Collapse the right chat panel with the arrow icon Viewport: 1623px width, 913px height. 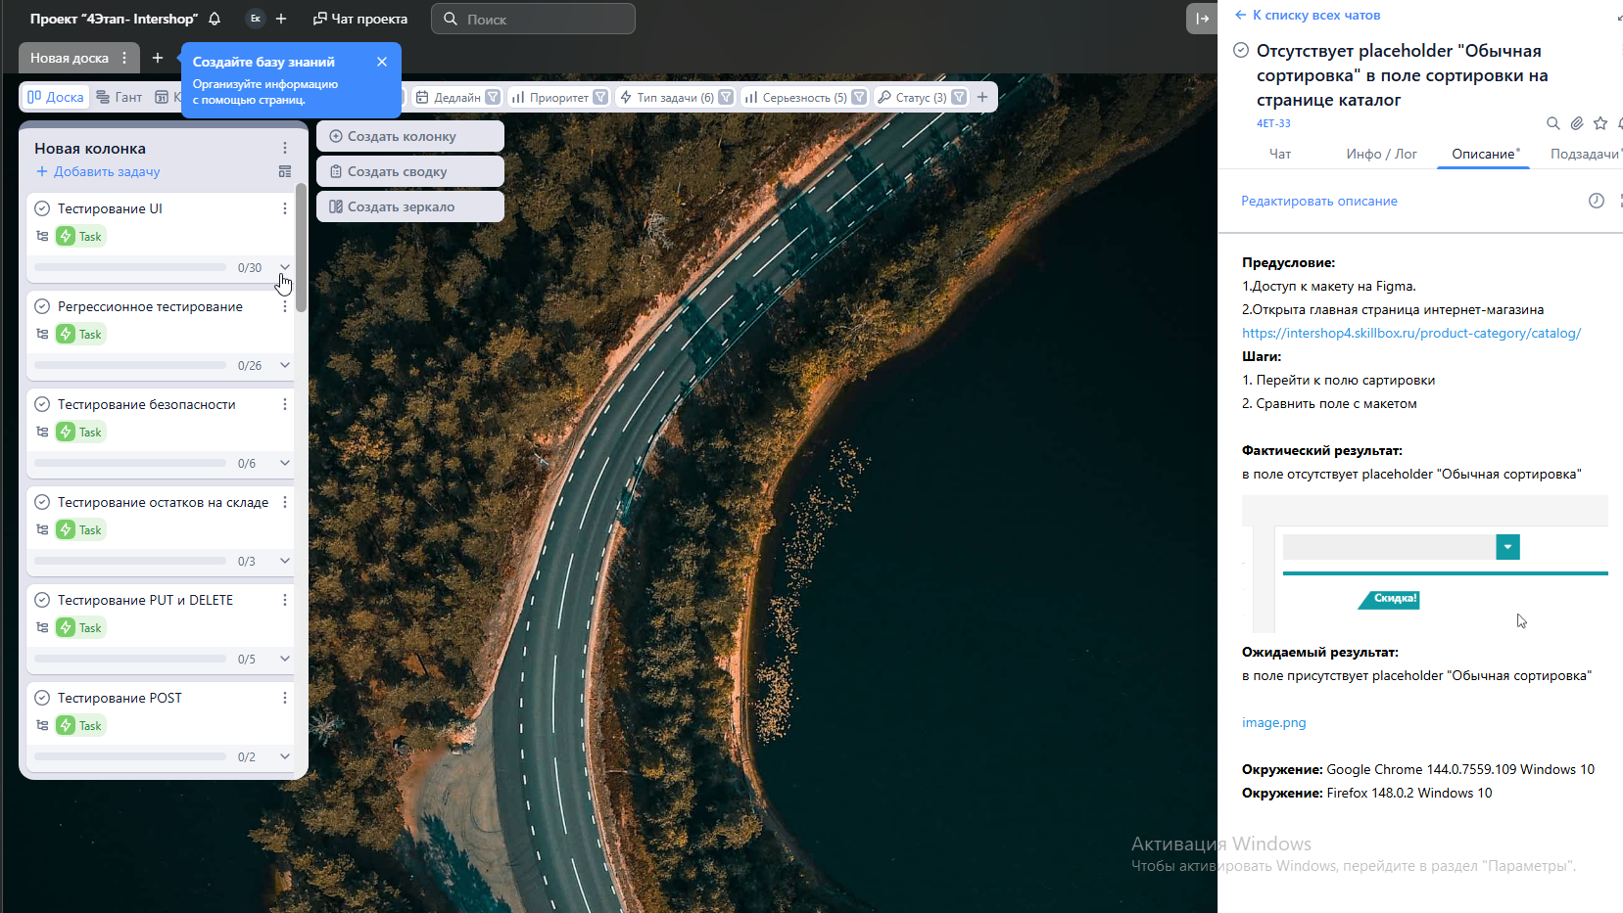pos(1202,19)
